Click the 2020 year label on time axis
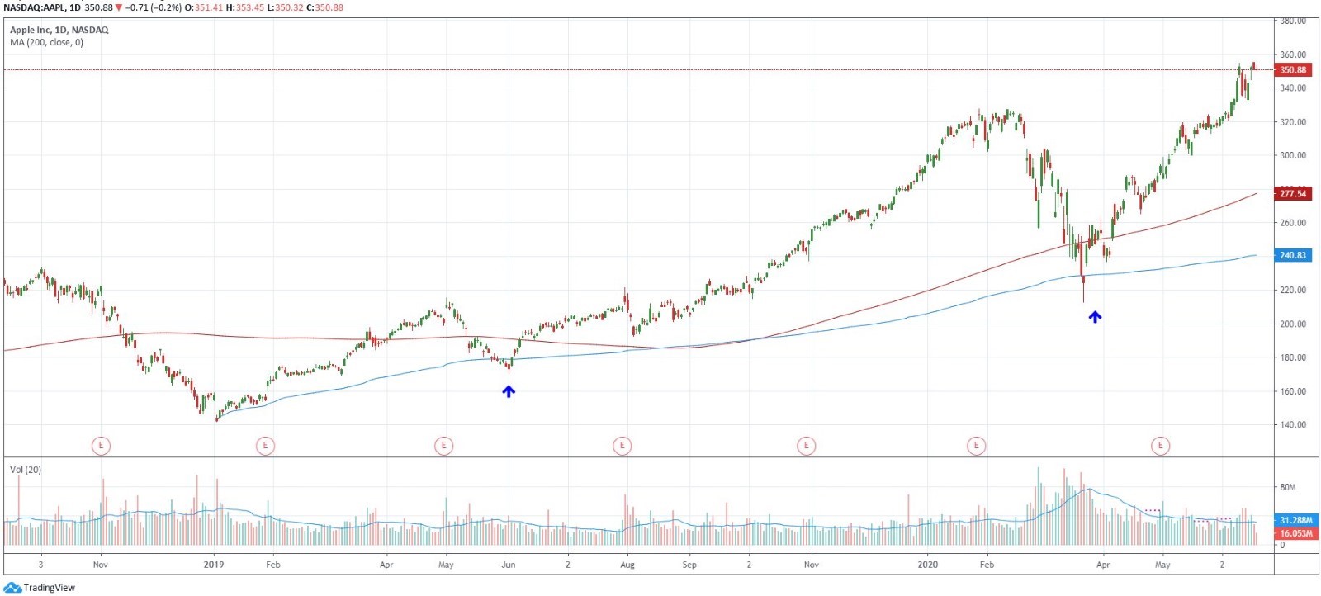The image size is (1321, 596). 928,565
